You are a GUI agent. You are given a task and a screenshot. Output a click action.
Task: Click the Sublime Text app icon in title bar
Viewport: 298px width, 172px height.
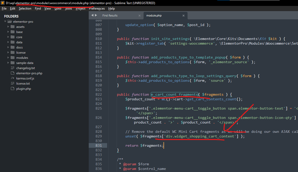point(3,3)
